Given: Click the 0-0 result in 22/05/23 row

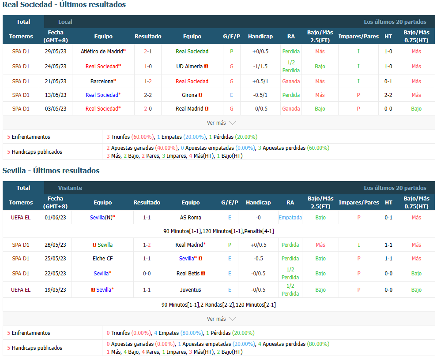Looking at the screenshot, I should (147, 274).
